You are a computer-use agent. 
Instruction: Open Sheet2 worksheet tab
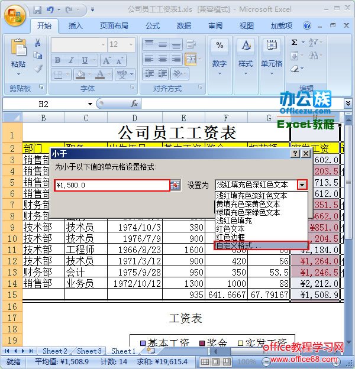tap(54, 351)
